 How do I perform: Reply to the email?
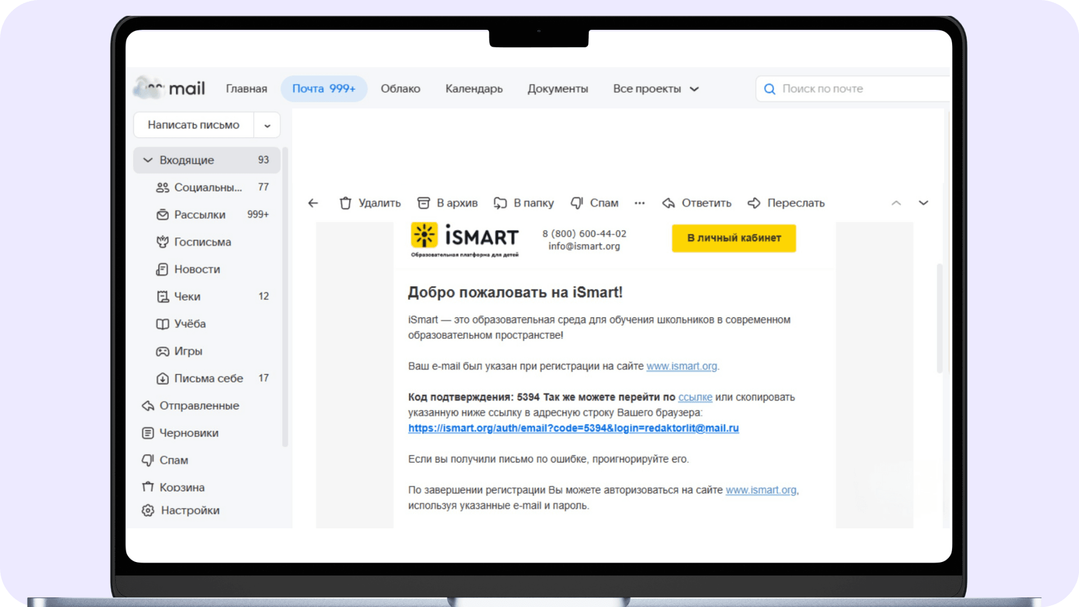pos(697,203)
